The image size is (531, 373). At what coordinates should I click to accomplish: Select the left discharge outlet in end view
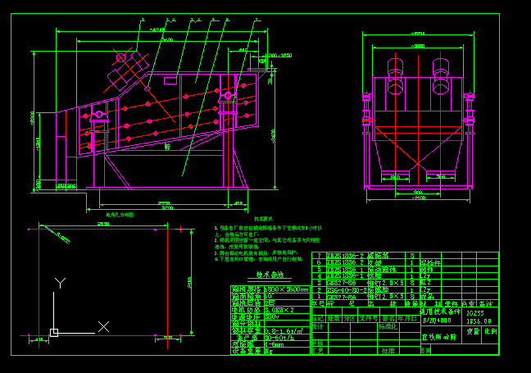click(x=395, y=174)
